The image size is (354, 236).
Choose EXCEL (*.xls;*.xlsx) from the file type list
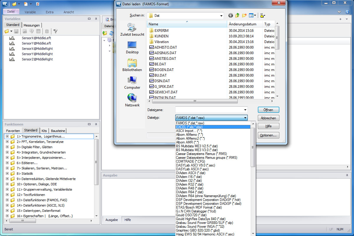(213, 127)
